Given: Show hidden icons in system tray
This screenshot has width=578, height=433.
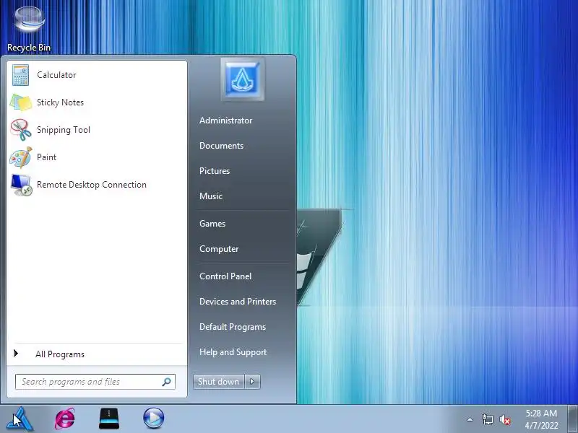Looking at the screenshot, I should click(470, 419).
